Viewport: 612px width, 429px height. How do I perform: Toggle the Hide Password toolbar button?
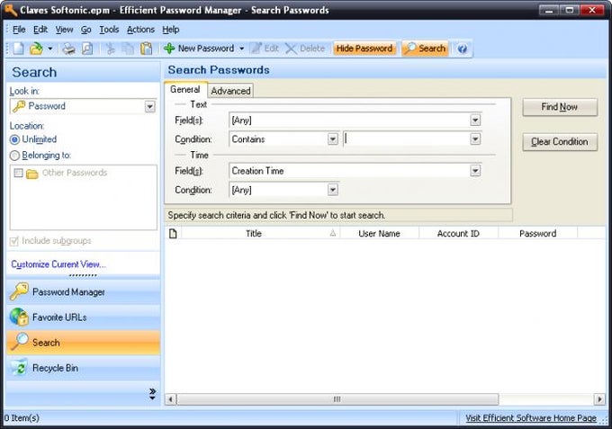(364, 49)
